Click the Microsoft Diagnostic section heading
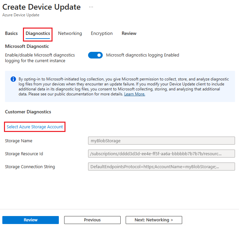 click(27, 46)
